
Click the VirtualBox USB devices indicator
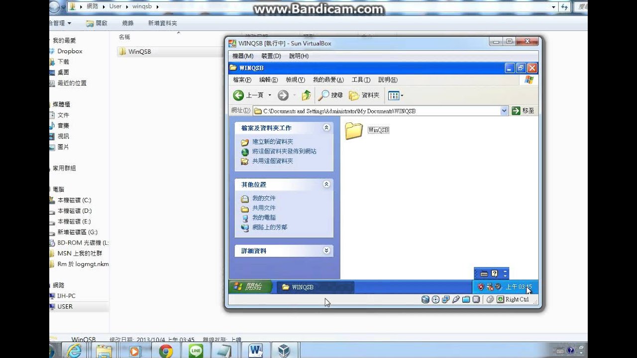(x=455, y=299)
